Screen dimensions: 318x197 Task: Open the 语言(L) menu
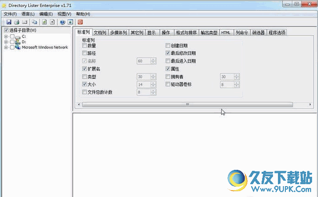(28, 14)
